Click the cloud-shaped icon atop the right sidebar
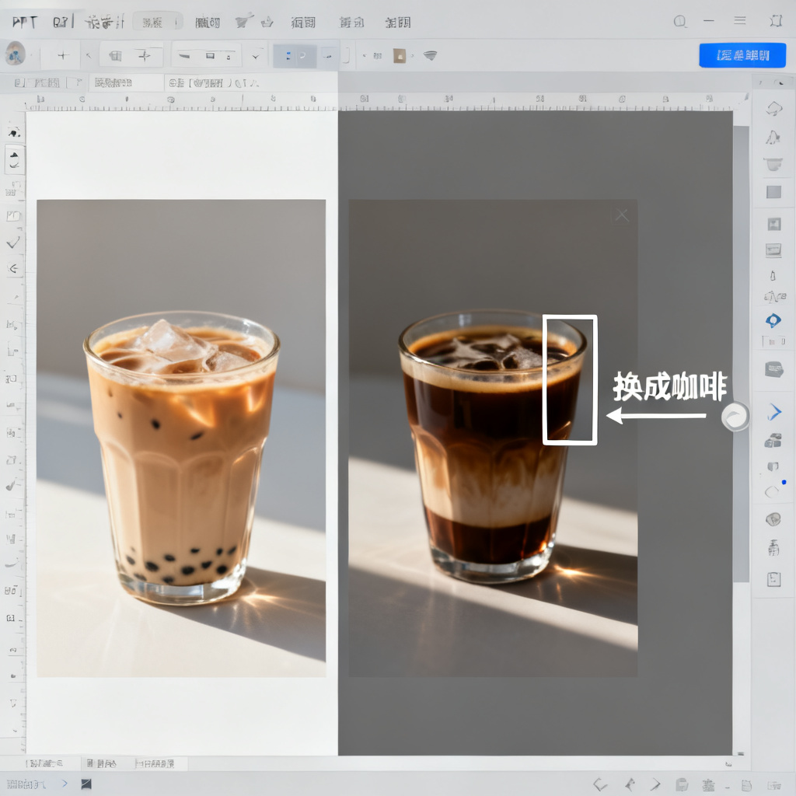The image size is (796, 796). tap(774, 108)
